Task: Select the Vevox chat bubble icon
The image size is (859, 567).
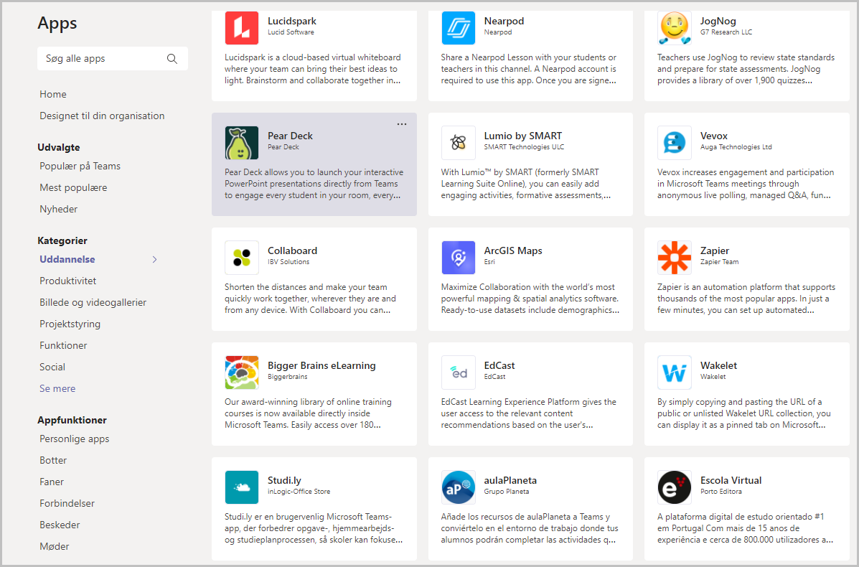Action: pos(674,142)
